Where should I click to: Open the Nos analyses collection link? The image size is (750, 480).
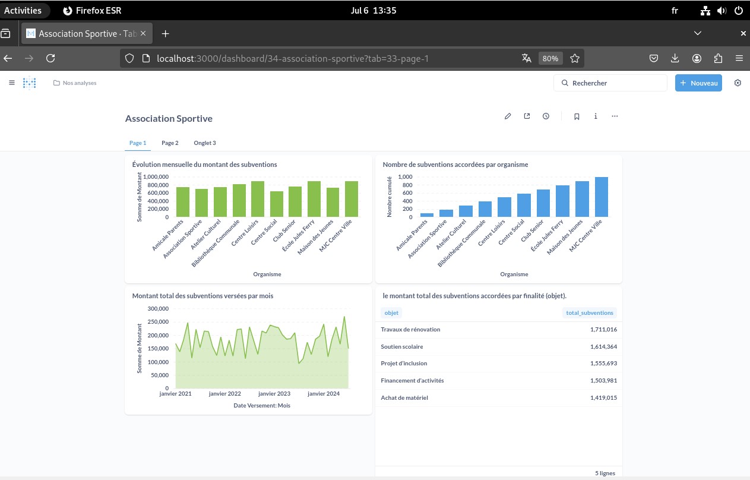click(75, 83)
